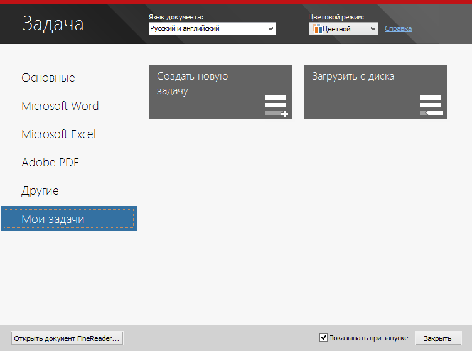Expand the 'Язык документа' dropdown arrow
This screenshot has height=351, width=472.
point(271,29)
